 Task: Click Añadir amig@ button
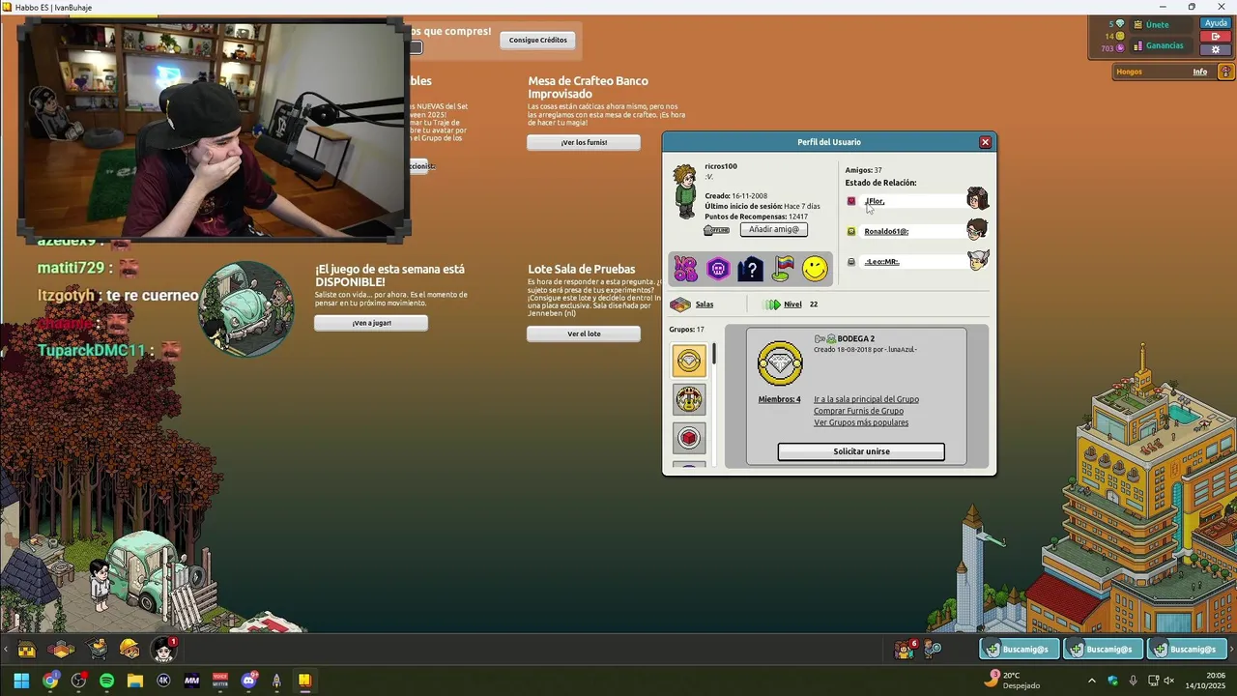pyautogui.click(x=773, y=229)
